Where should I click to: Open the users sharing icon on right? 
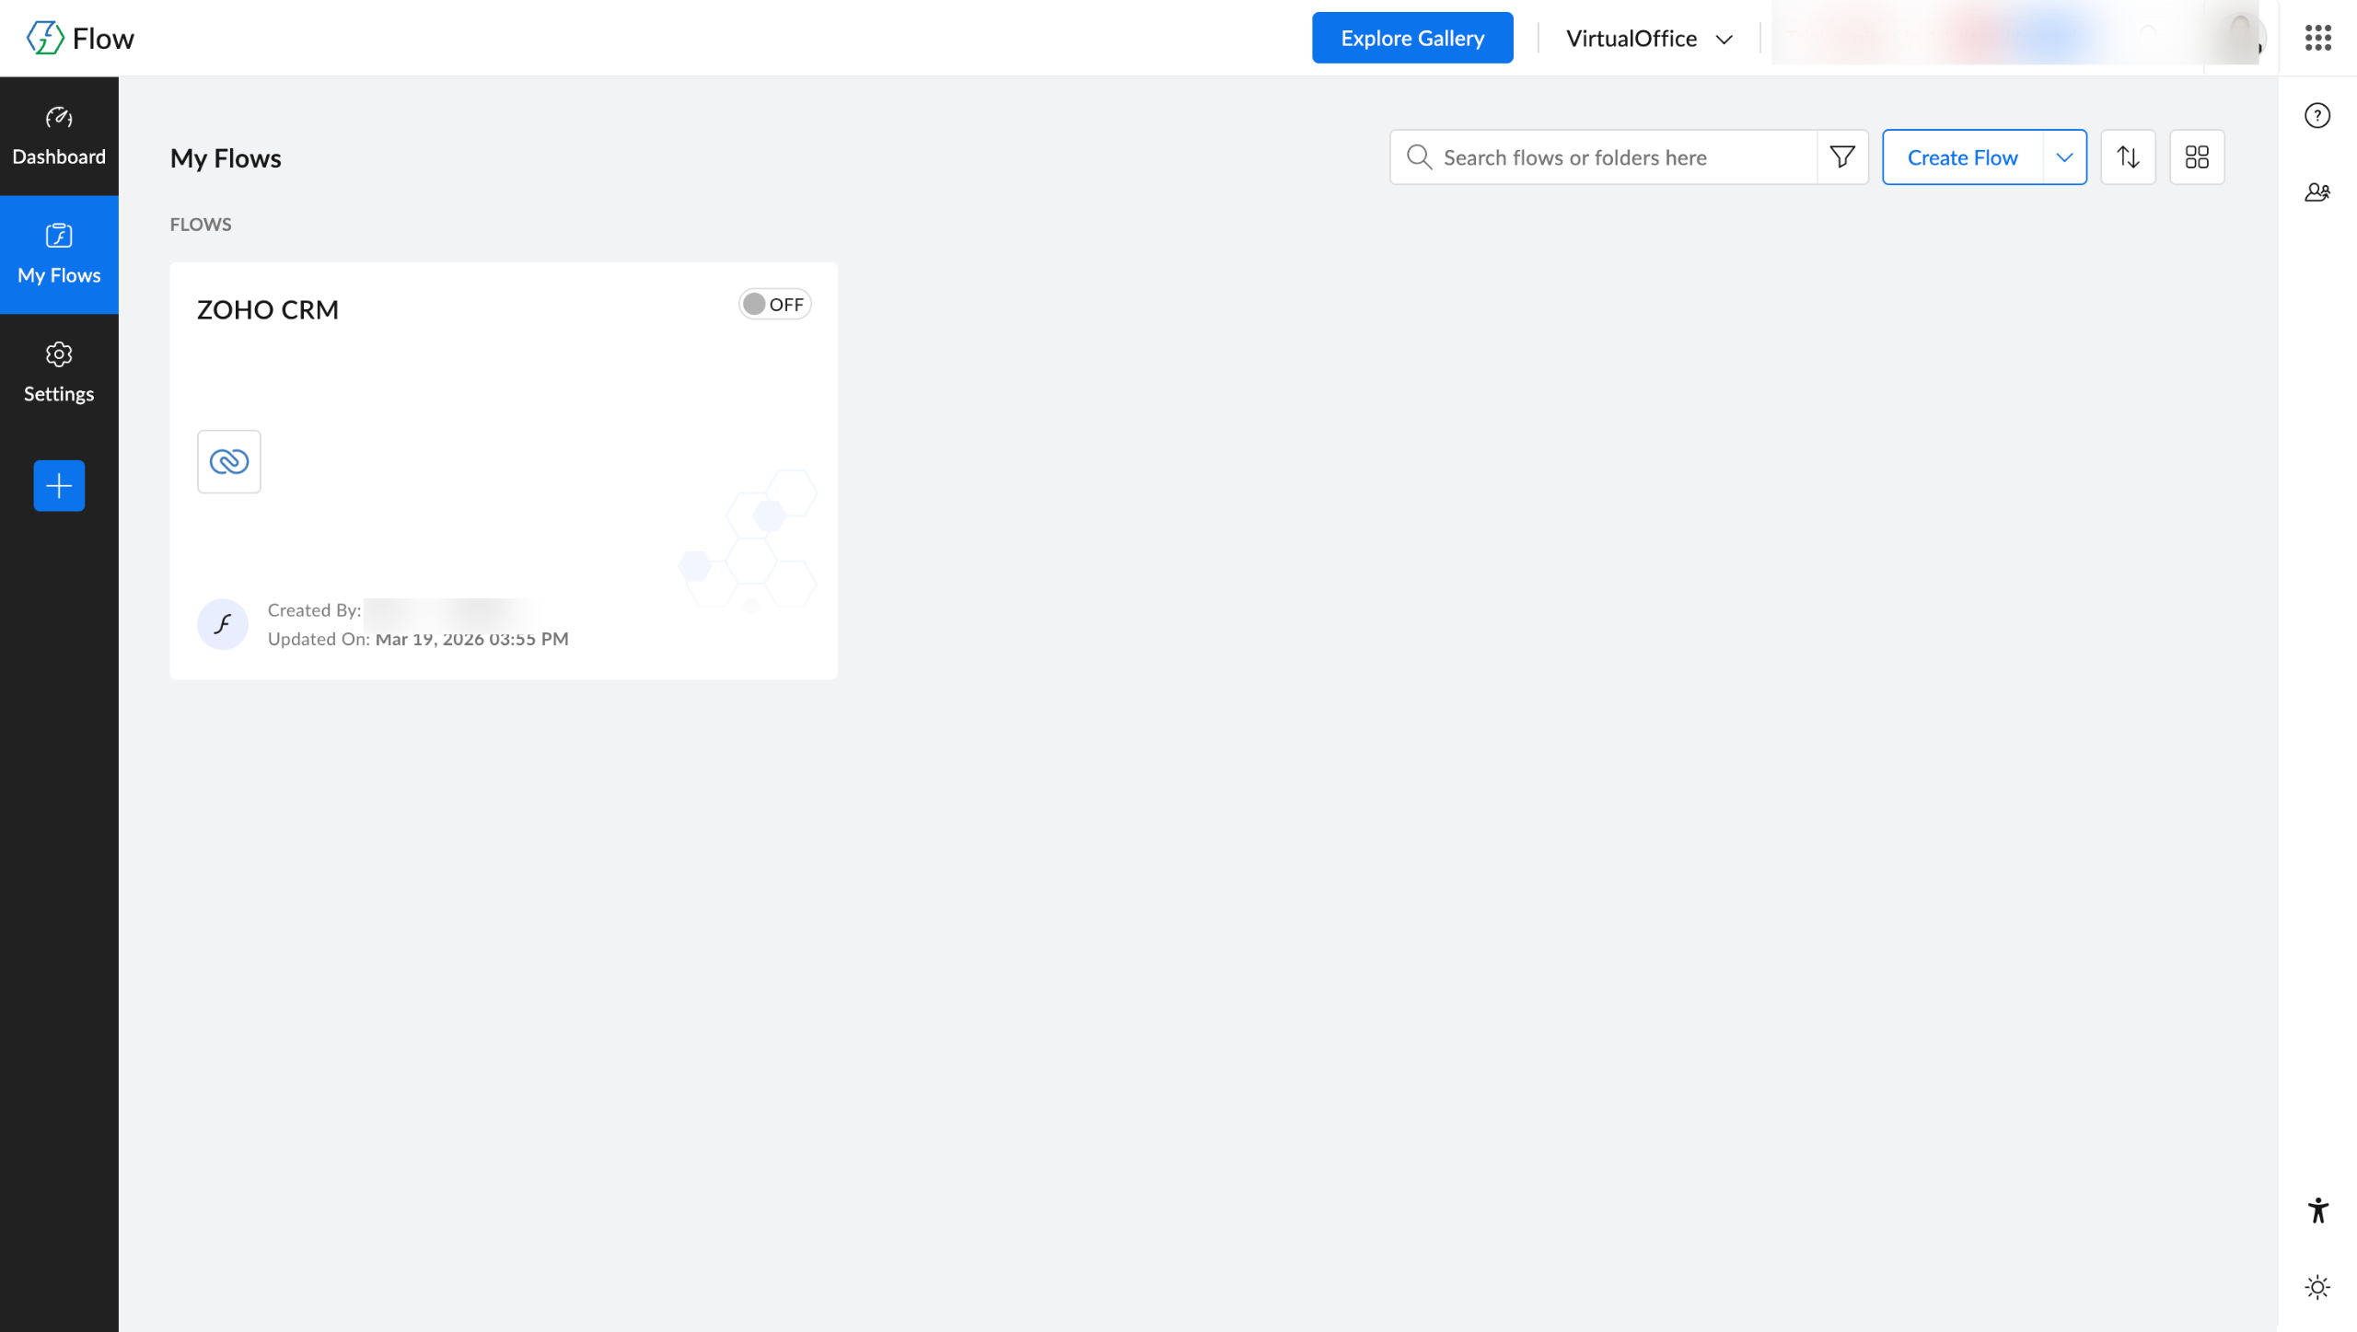click(x=2317, y=192)
